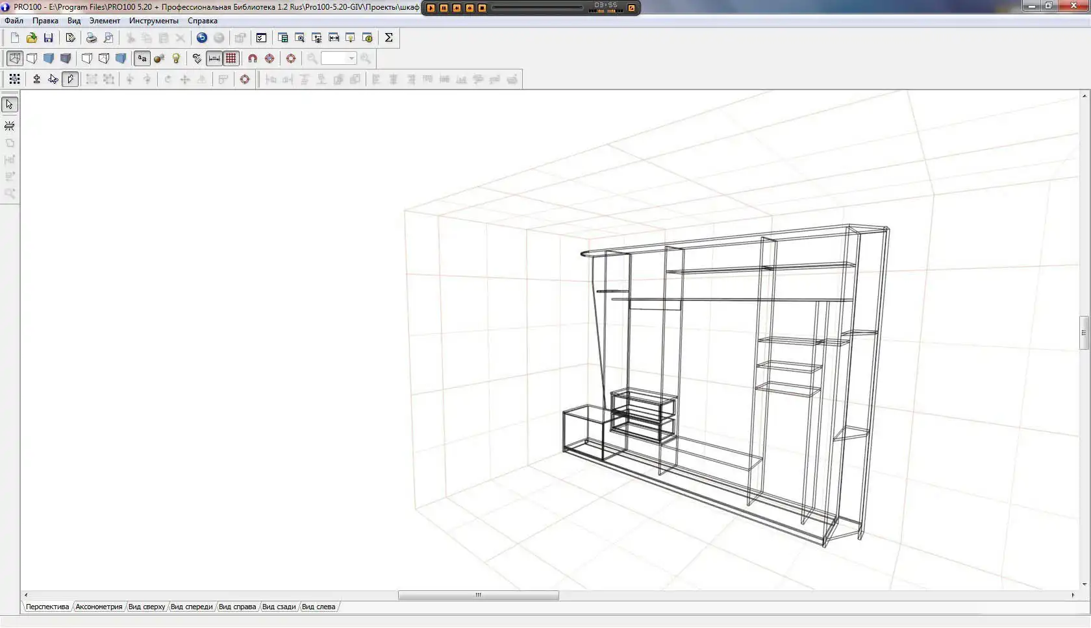Toggle the red grid display button

click(x=231, y=58)
